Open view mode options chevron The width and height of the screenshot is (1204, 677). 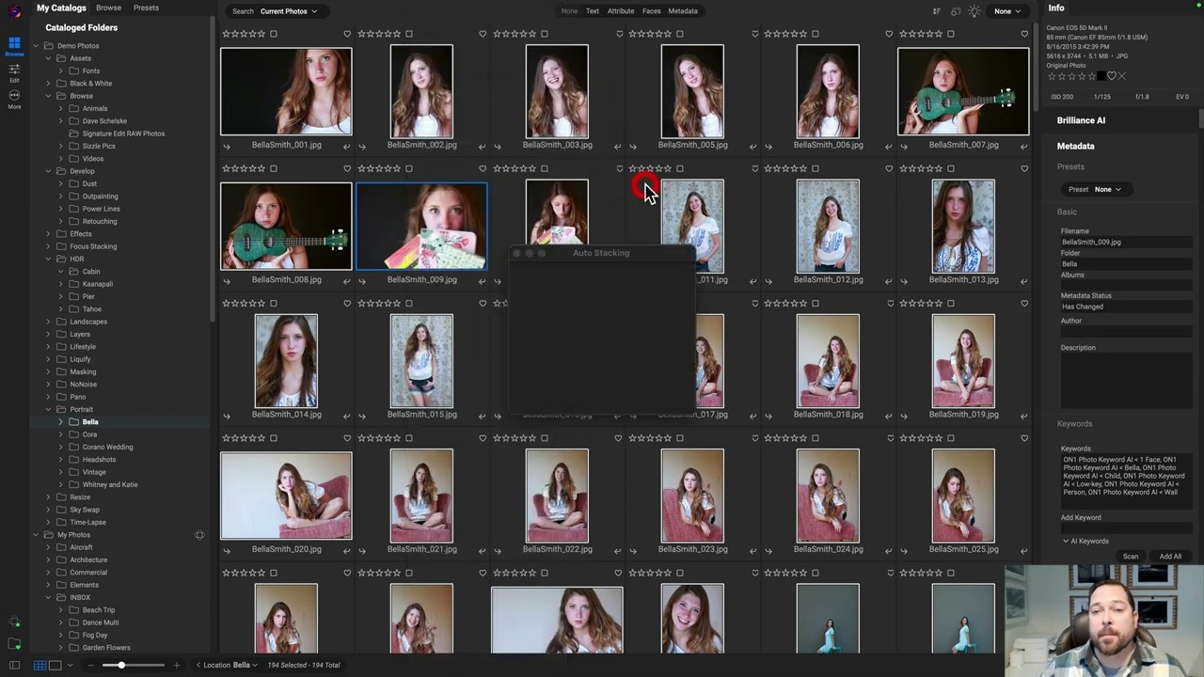(70, 665)
